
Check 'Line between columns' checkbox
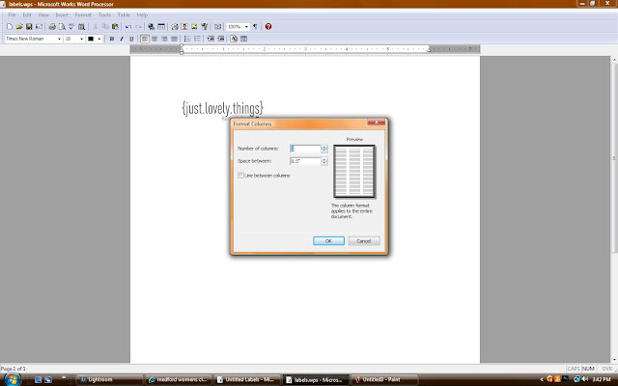click(240, 176)
